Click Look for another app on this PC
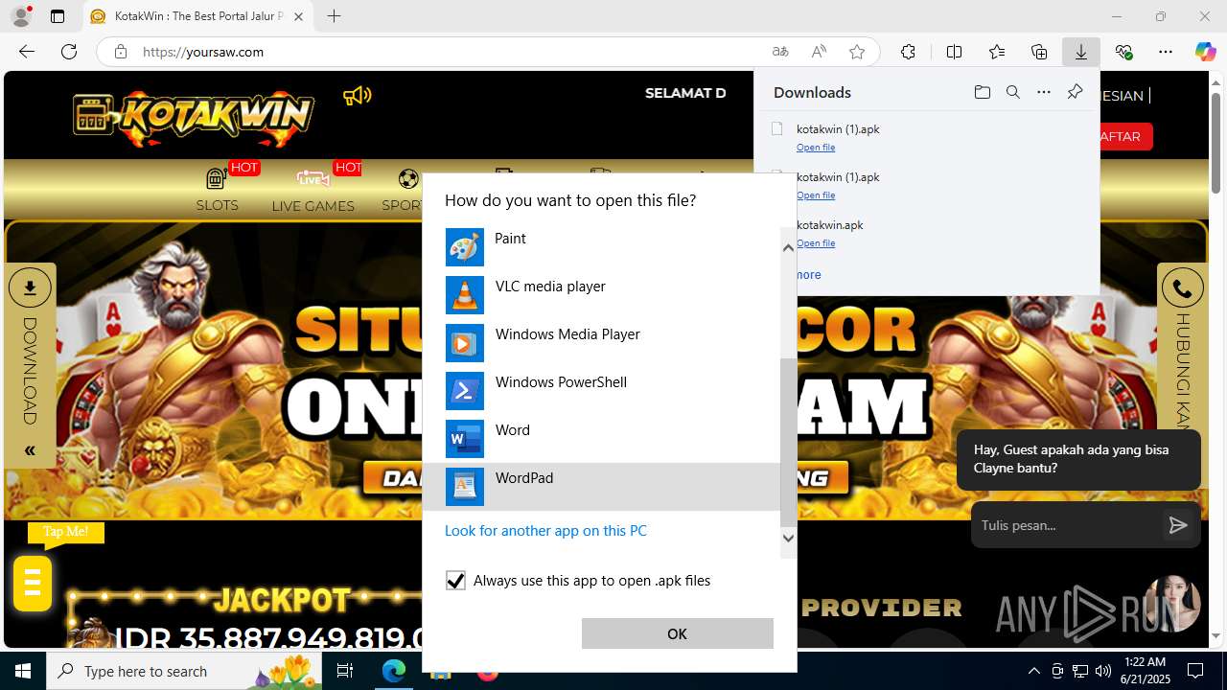The image size is (1227, 690). pos(545,531)
